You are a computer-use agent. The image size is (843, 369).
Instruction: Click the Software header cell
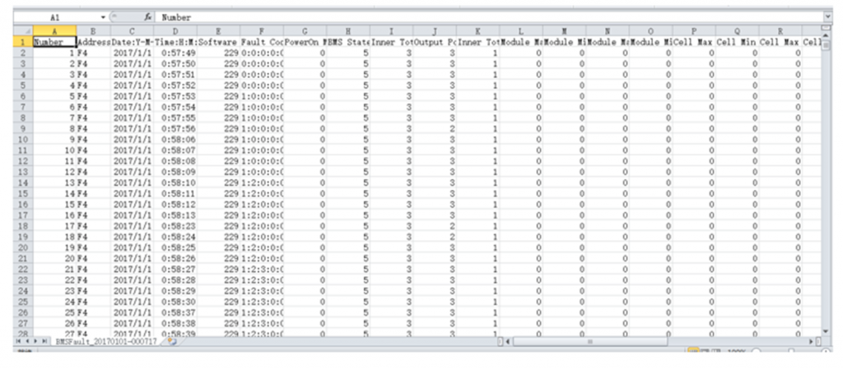(x=218, y=41)
